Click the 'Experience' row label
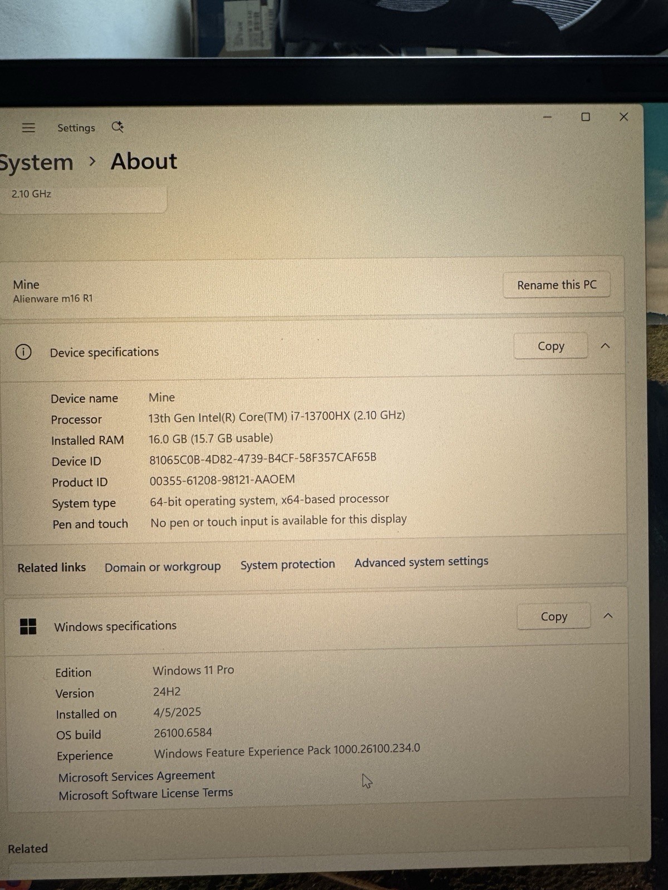Image resolution: width=668 pixels, height=890 pixels. 85,756
